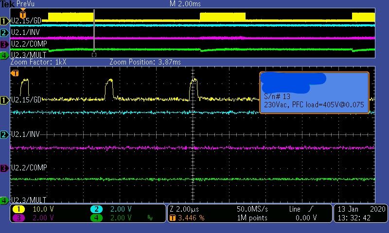The width and height of the screenshot is (389, 233).
Task: Click the channel 2 2.00 V scale
Action: (x=121, y=209)
